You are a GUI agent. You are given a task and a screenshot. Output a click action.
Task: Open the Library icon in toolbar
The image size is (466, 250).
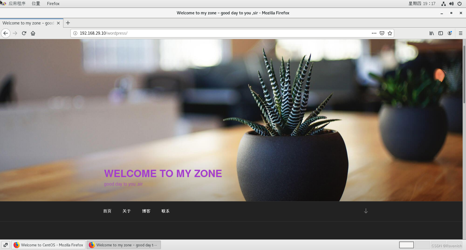point(432,33)
